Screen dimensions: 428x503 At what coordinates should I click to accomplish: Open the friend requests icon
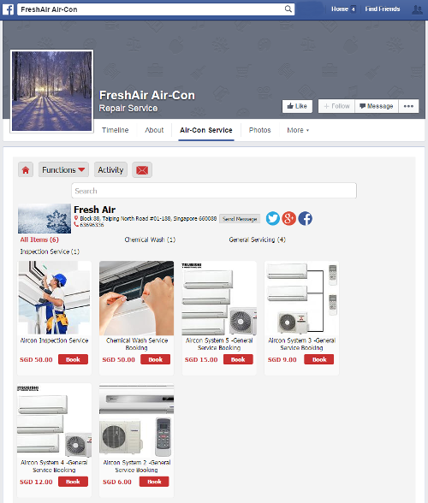418,9
